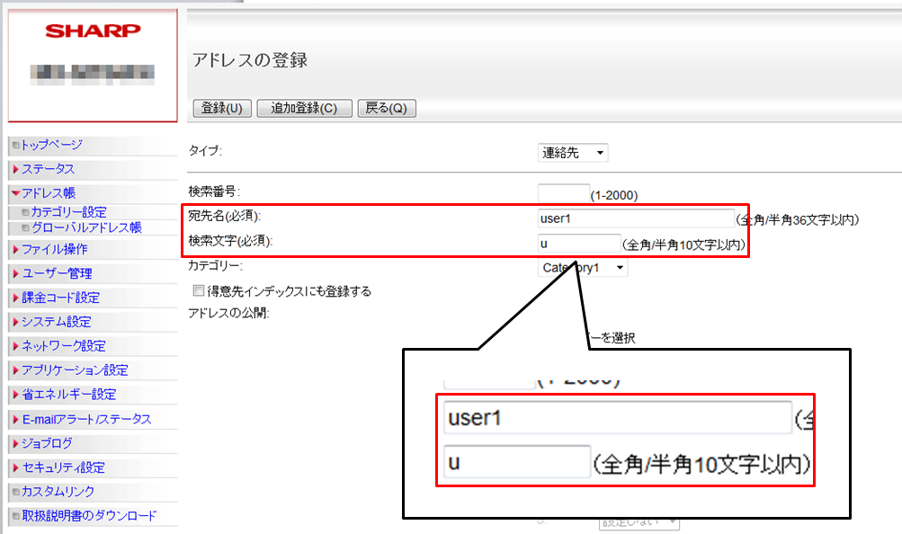Collapse the アドレス帳 menu section
Image resolution: width=902 pixels, height=534 pixels.
pos(16,193)
